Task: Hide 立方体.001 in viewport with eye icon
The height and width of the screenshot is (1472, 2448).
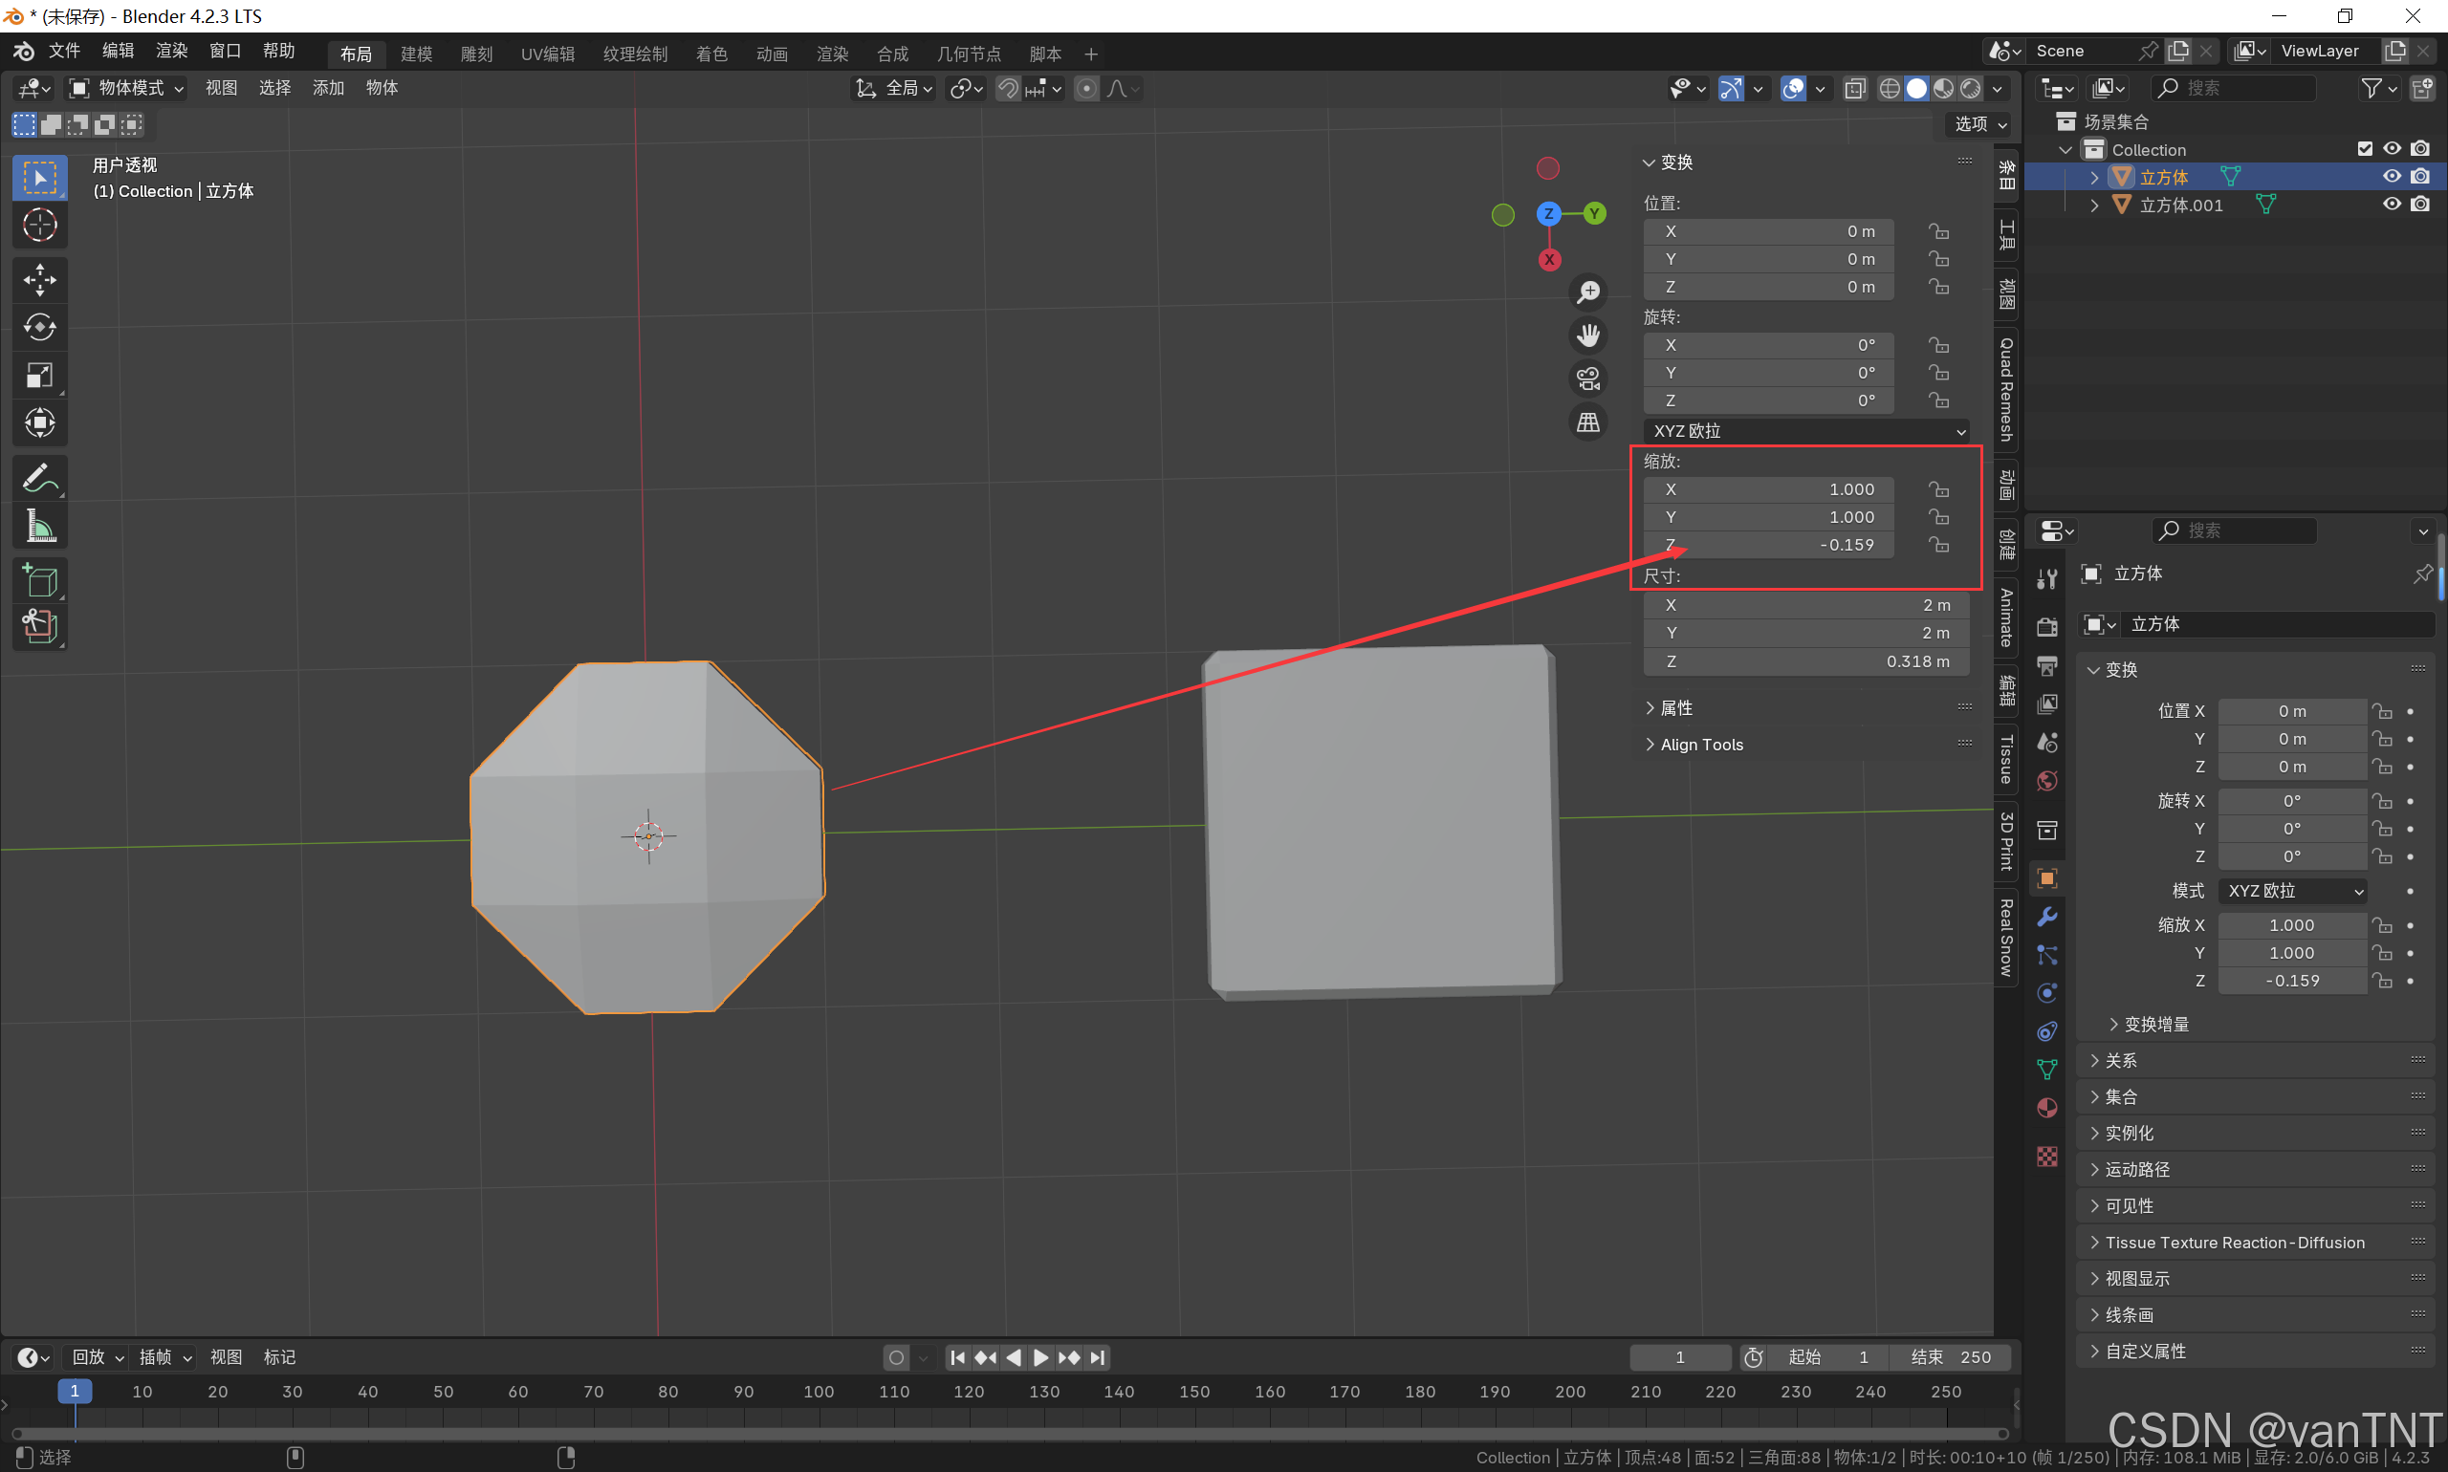Action: coord(2393,205)
